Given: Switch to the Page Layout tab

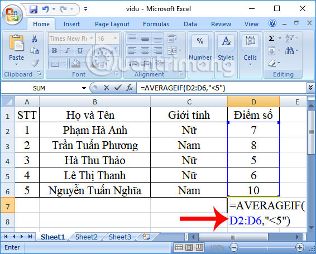Looking at the screenshot, I should [x=112, y=24].
